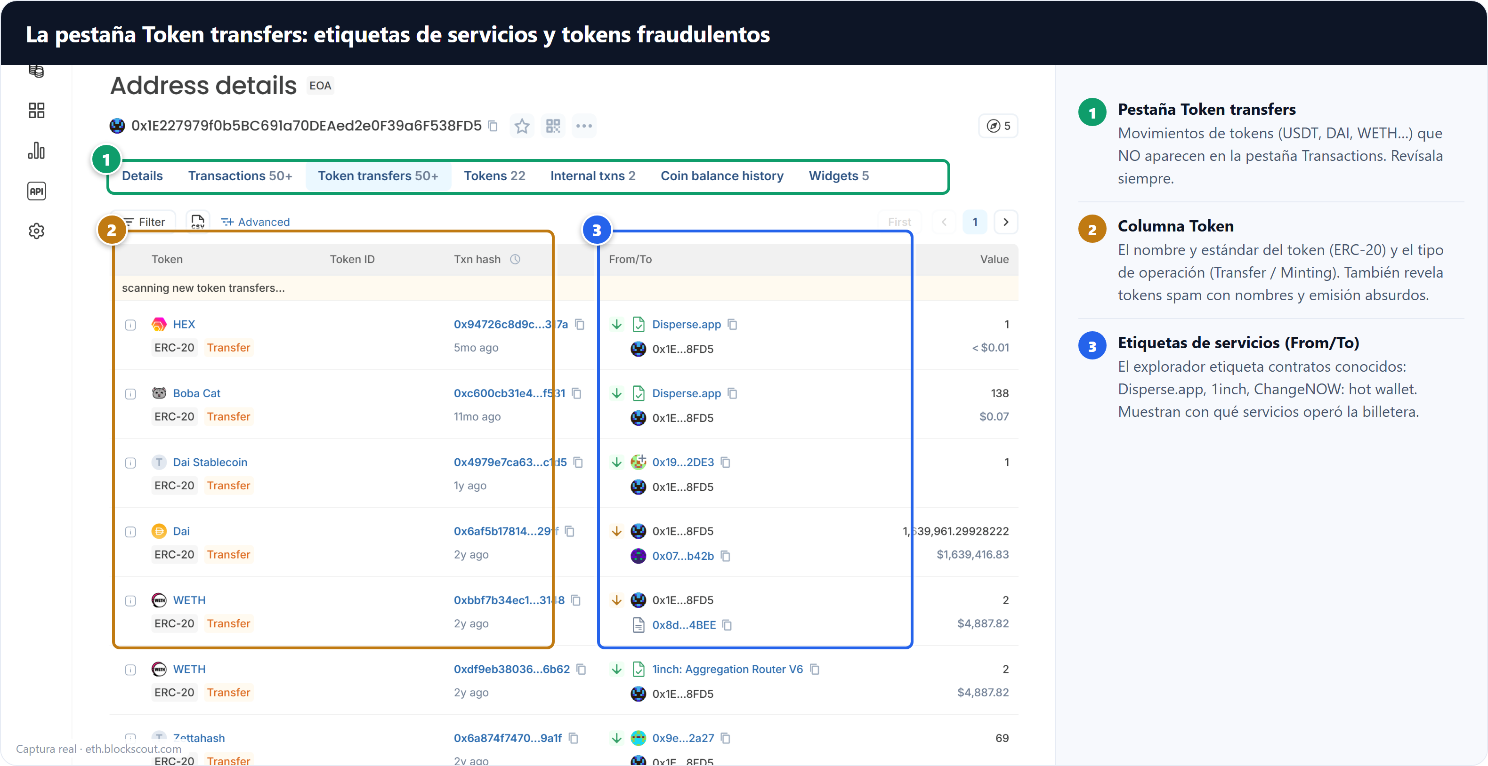Copy the wallet address next to 0x1E22...38FD5
Image resolution: width=1488 pixels, height=766 pixels.
tap(493, 126)
